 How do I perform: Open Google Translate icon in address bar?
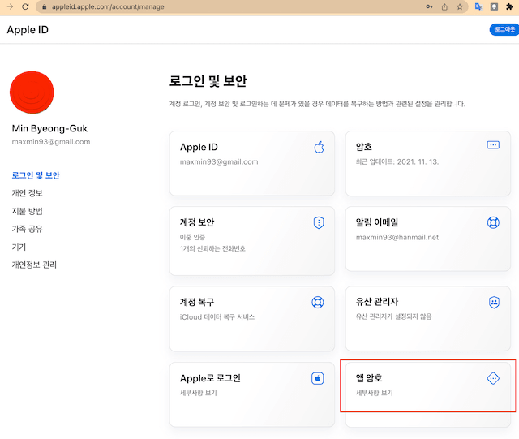(x=478, y=6)
